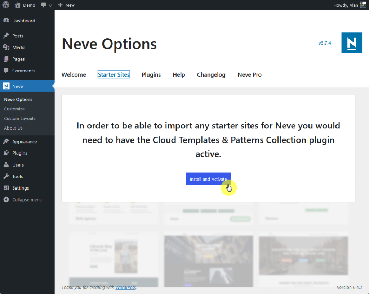Open the New content menu label
369x294 pixels.
pyautogui.click(x=70, y=5)
